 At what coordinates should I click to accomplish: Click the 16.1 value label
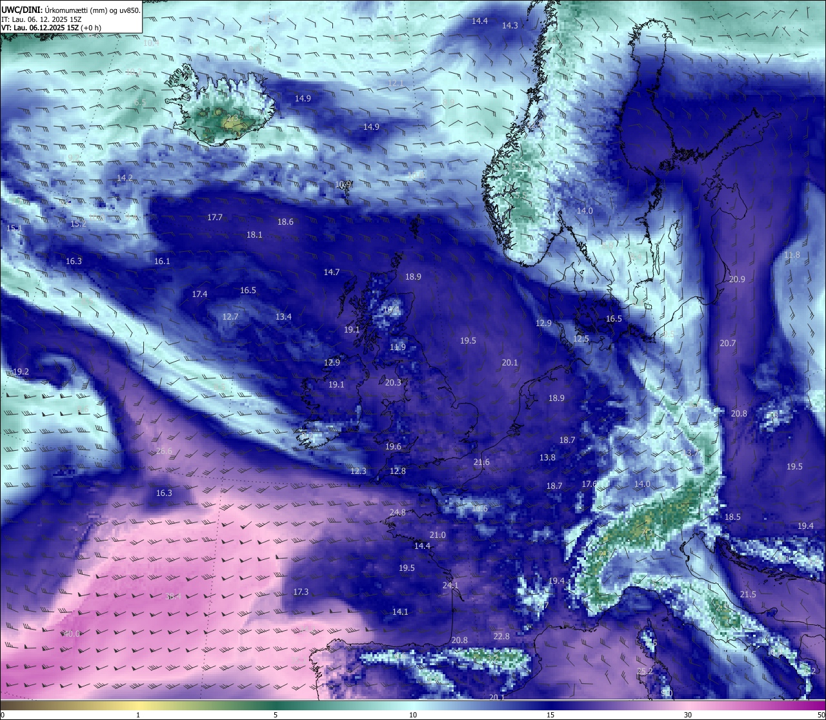(x=162, y=261)
